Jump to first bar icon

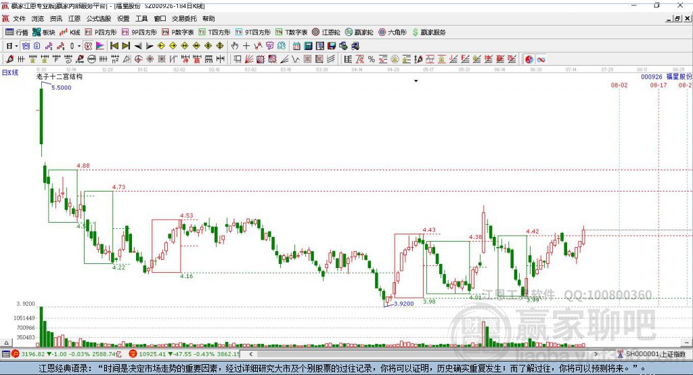pyautogui.click(x=114, y=46)
